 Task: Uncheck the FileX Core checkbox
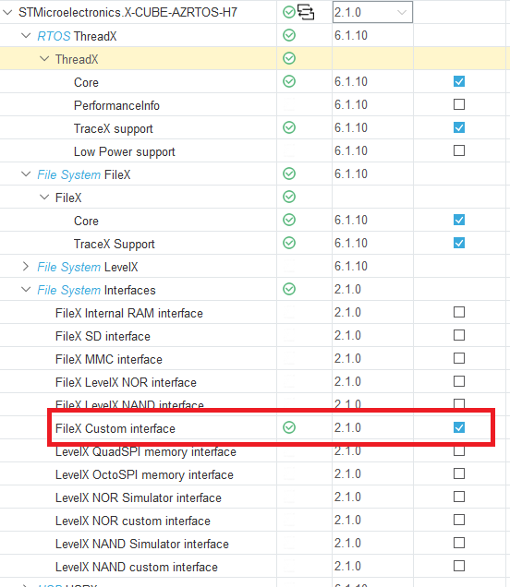pyautogui.click(x=459, y=220)
